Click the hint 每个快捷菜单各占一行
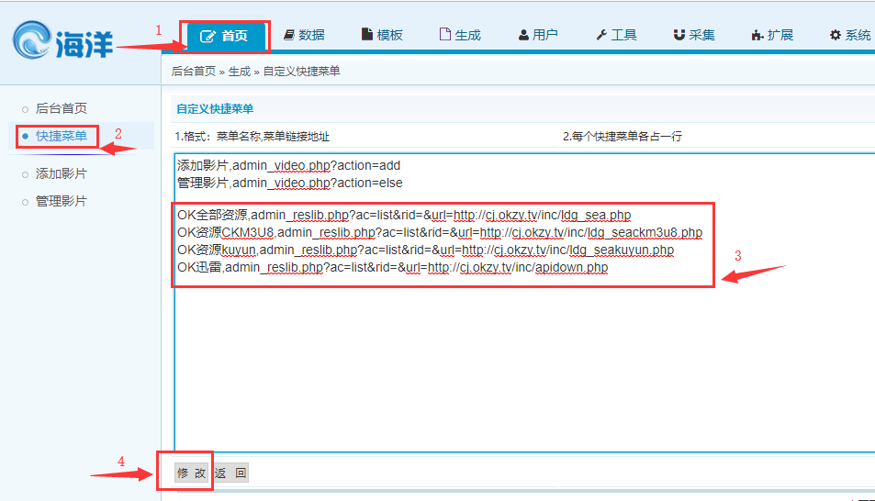The image size is (875, 501). 627,137
